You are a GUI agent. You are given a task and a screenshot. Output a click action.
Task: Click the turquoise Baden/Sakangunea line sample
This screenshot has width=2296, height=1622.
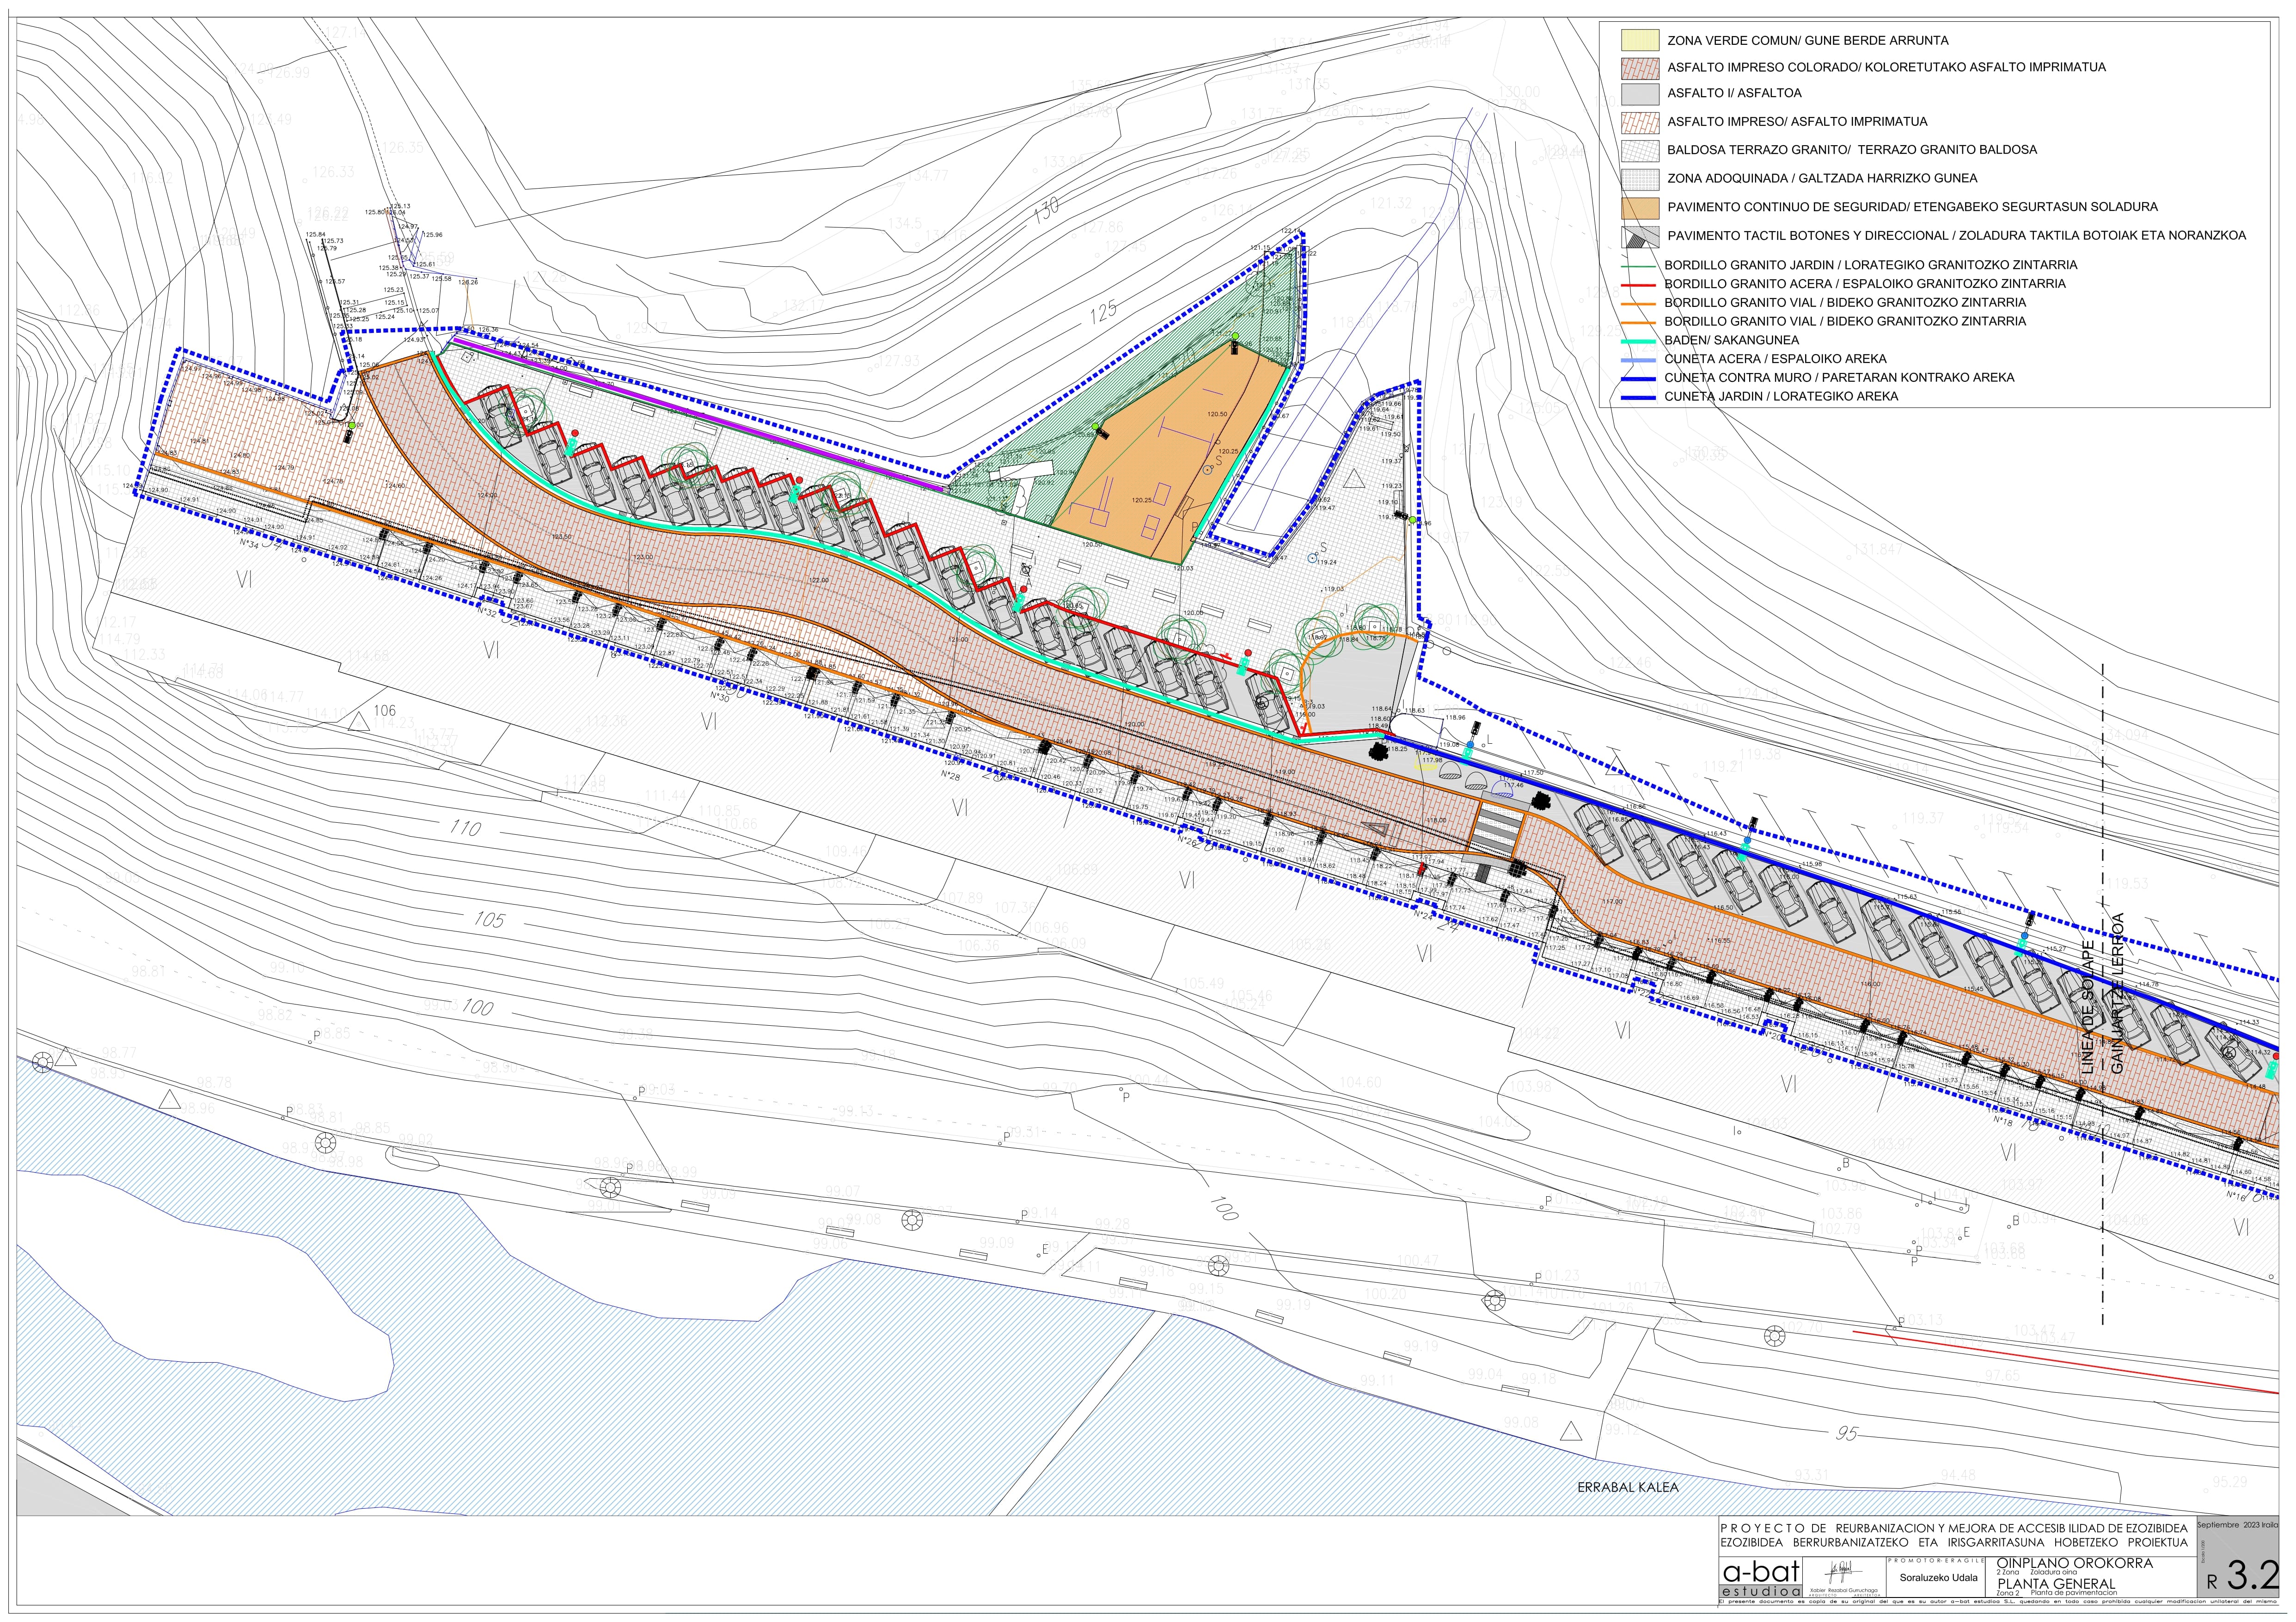1639,341
